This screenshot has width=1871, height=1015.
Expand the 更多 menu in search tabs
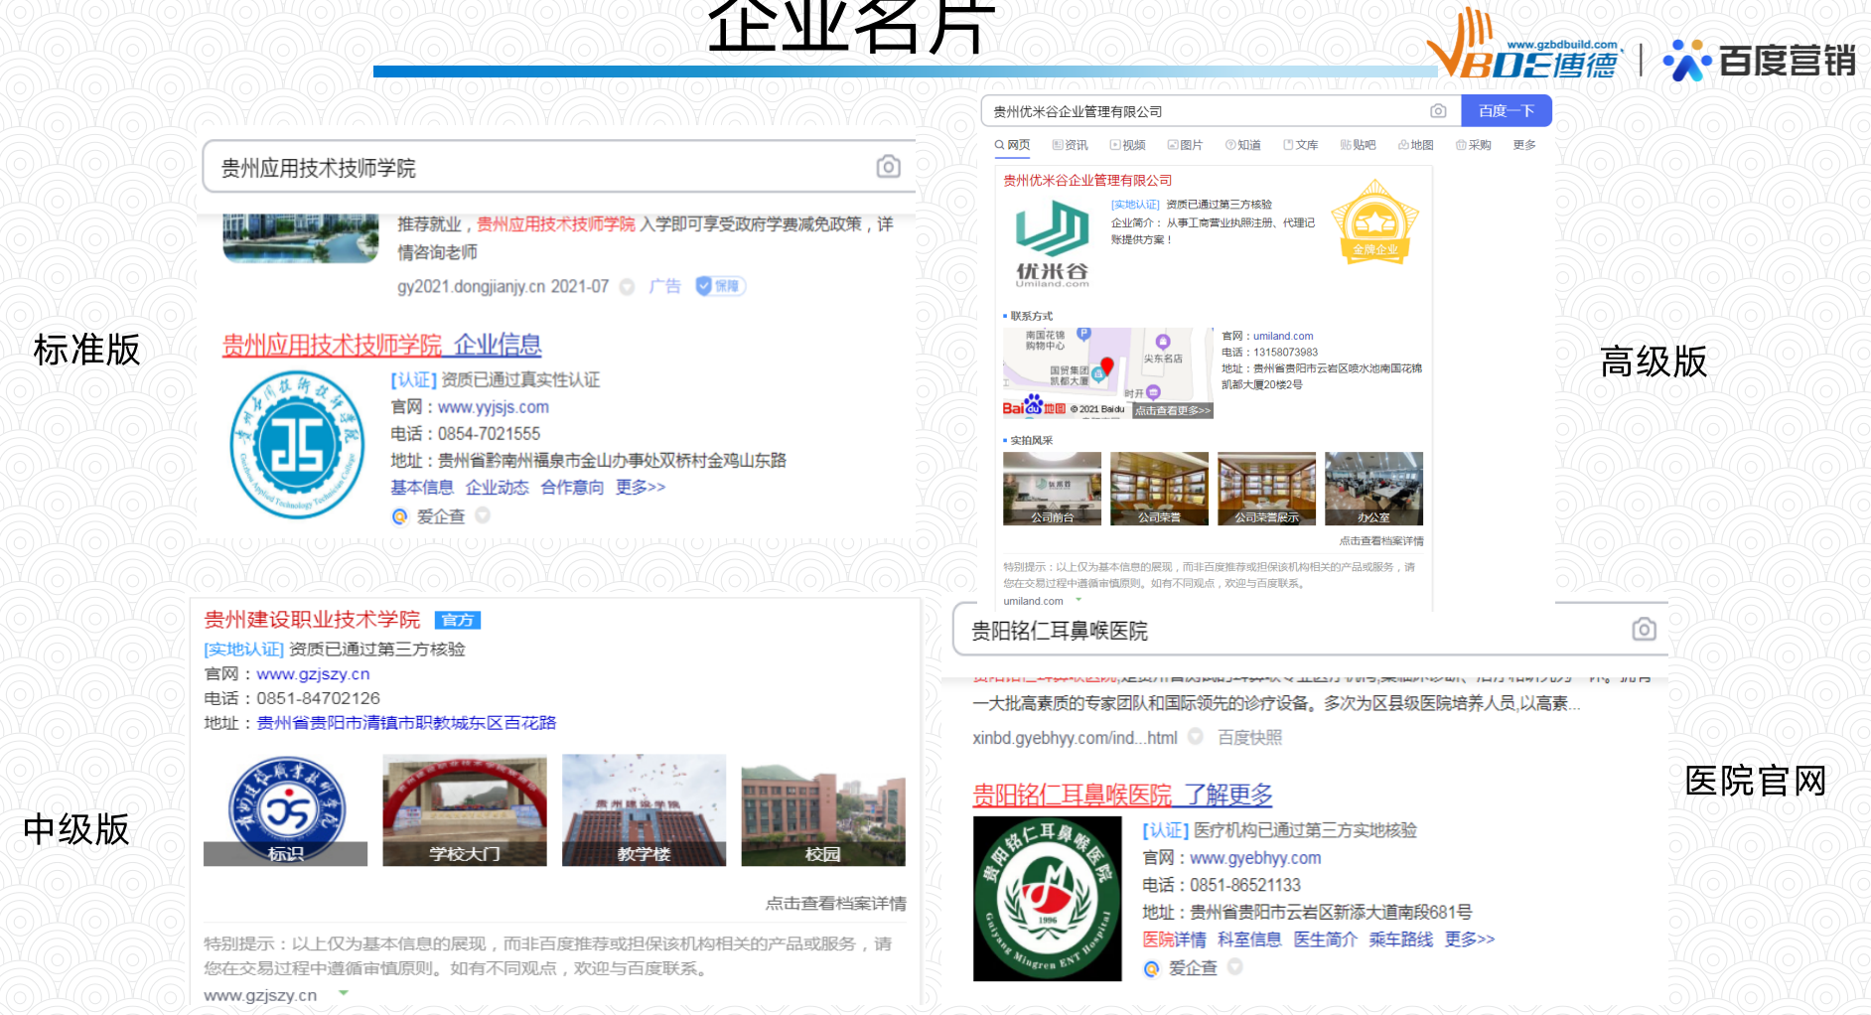1524,145
